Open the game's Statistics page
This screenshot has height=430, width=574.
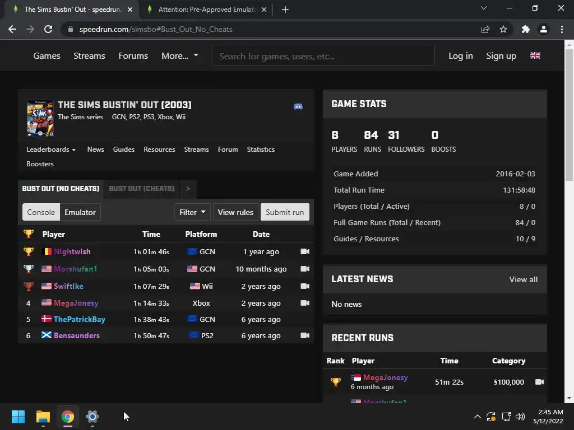[261, 149]
